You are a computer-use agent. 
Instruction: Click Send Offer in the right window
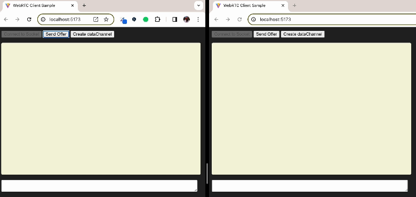click(266, 34)
